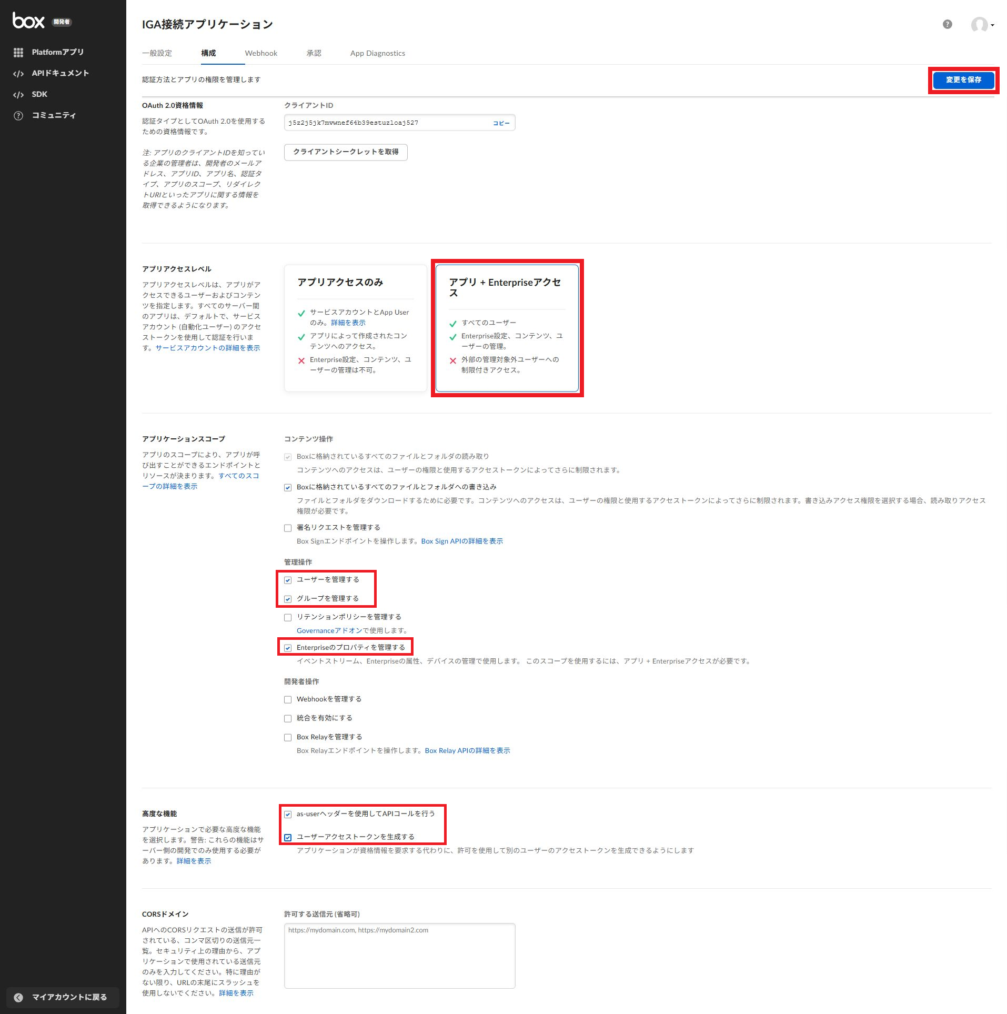The width and height of the screenshot is (1007, 1014).
Task: Enable the Webhookを管理する checkbox
Action: click(x=288, y=699)
